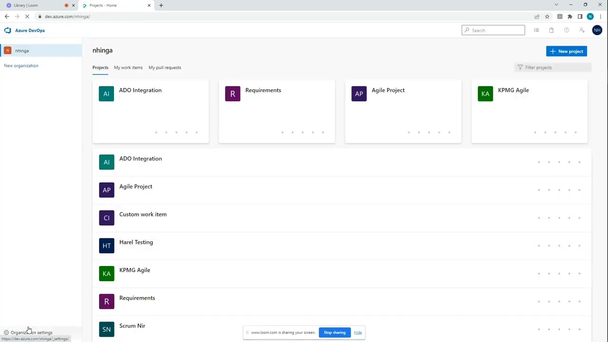The width and height of the screenshot is (608, 342).
Task: Click the SN avatar for Scrum Nir
Action: coord(106,329)
